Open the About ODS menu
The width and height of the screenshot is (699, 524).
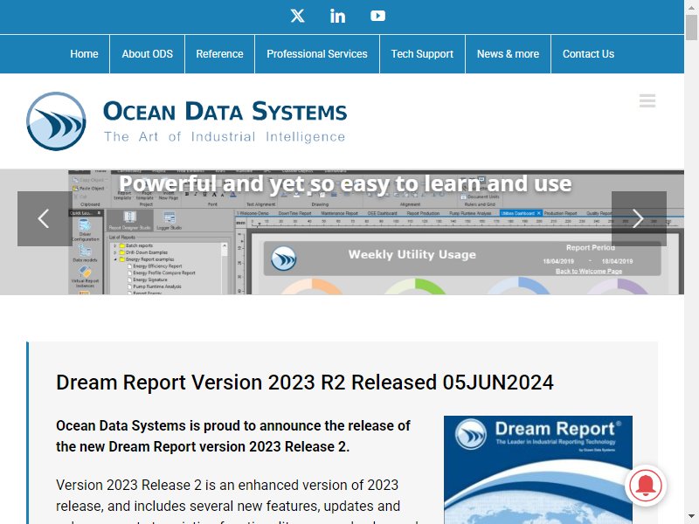(147, 54)
